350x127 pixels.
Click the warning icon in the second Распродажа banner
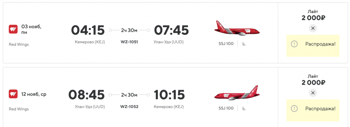[x=294, y=109]
